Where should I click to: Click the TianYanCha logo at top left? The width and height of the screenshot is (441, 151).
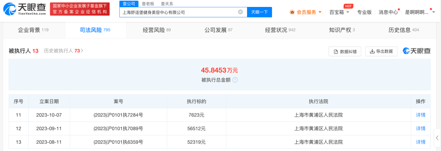tap(24, 9)
